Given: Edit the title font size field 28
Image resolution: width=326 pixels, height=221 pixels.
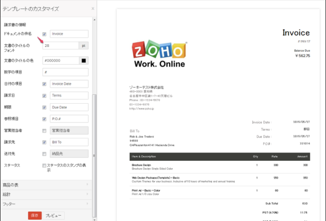Looking at the screenshot, I should (61, 46).
